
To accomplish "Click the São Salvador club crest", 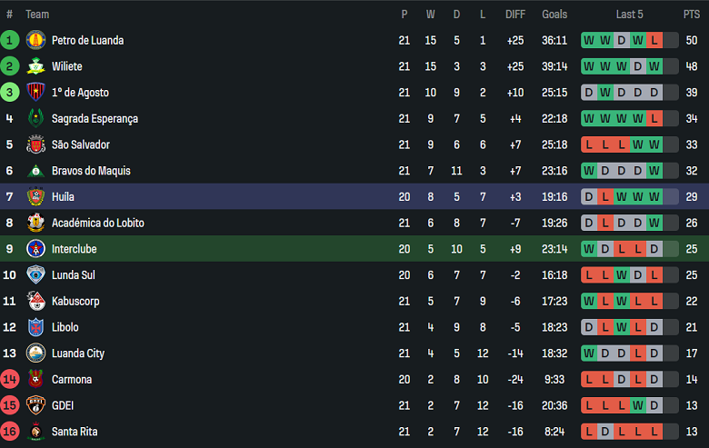I will pyautogui.click(x=35, y=144).
